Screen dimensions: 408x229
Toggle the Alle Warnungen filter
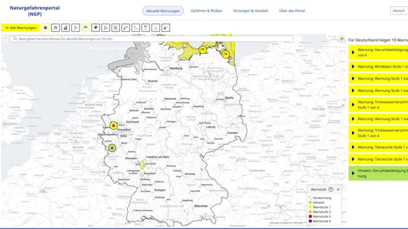click(x=21, y=27)
